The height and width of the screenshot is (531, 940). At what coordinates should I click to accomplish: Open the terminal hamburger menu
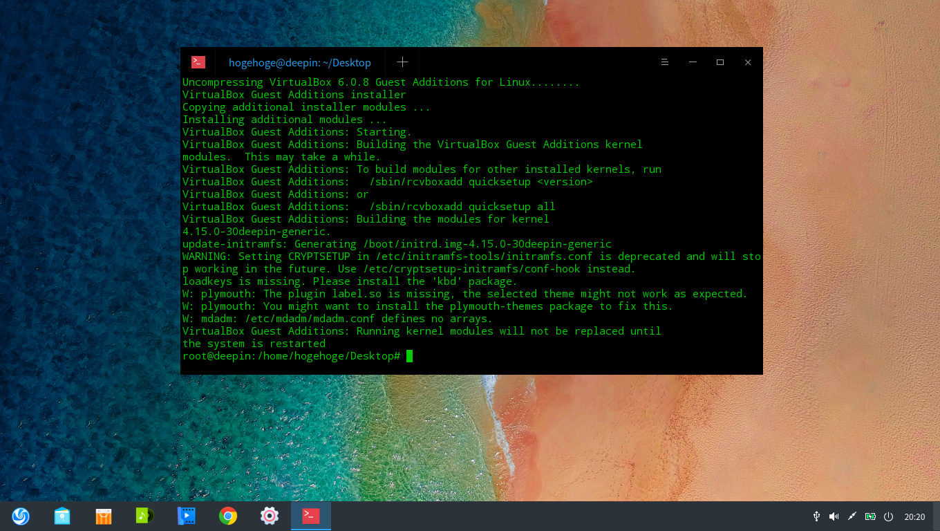pos(665,62)
